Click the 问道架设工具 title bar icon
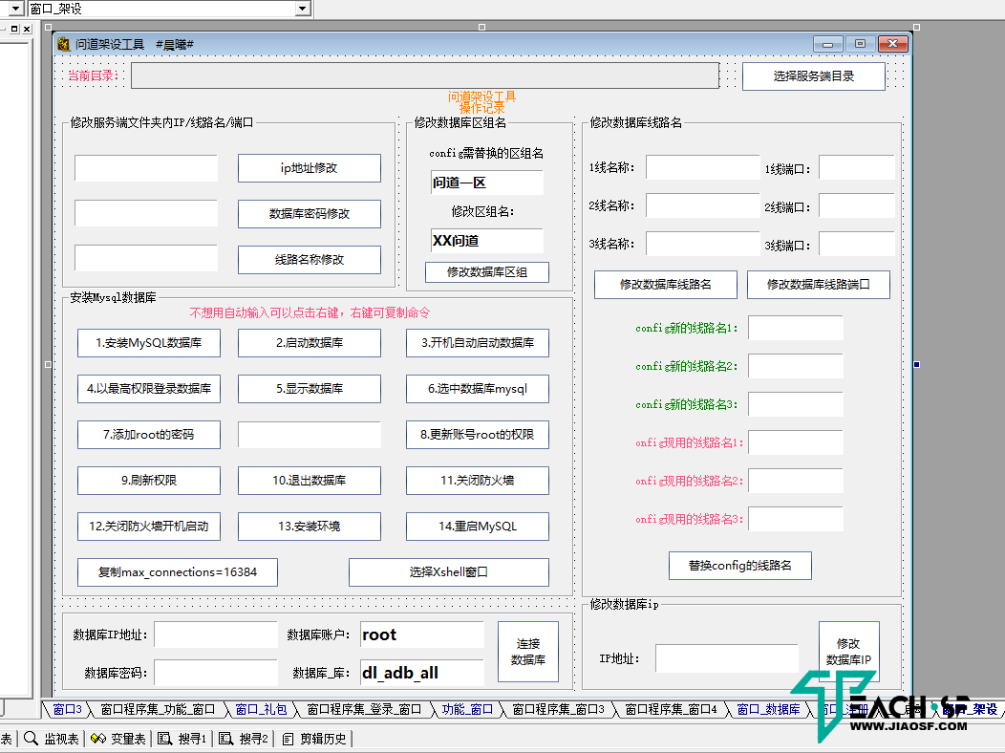1005x753 pixels. click(64, 44)
